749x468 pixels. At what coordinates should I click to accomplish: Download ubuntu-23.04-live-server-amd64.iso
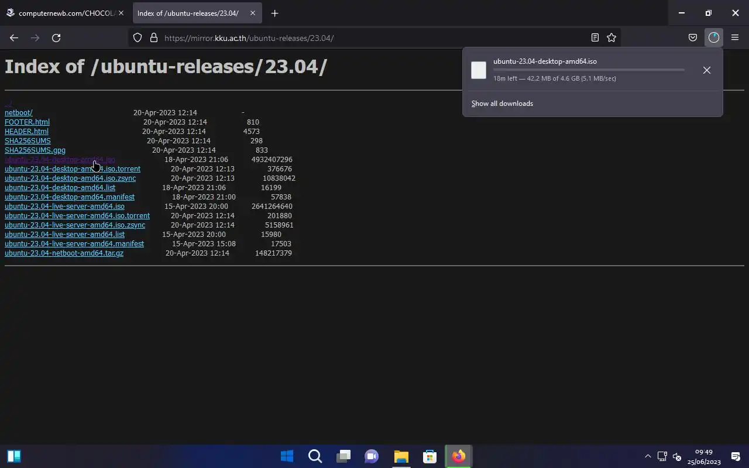click(64, 207)
